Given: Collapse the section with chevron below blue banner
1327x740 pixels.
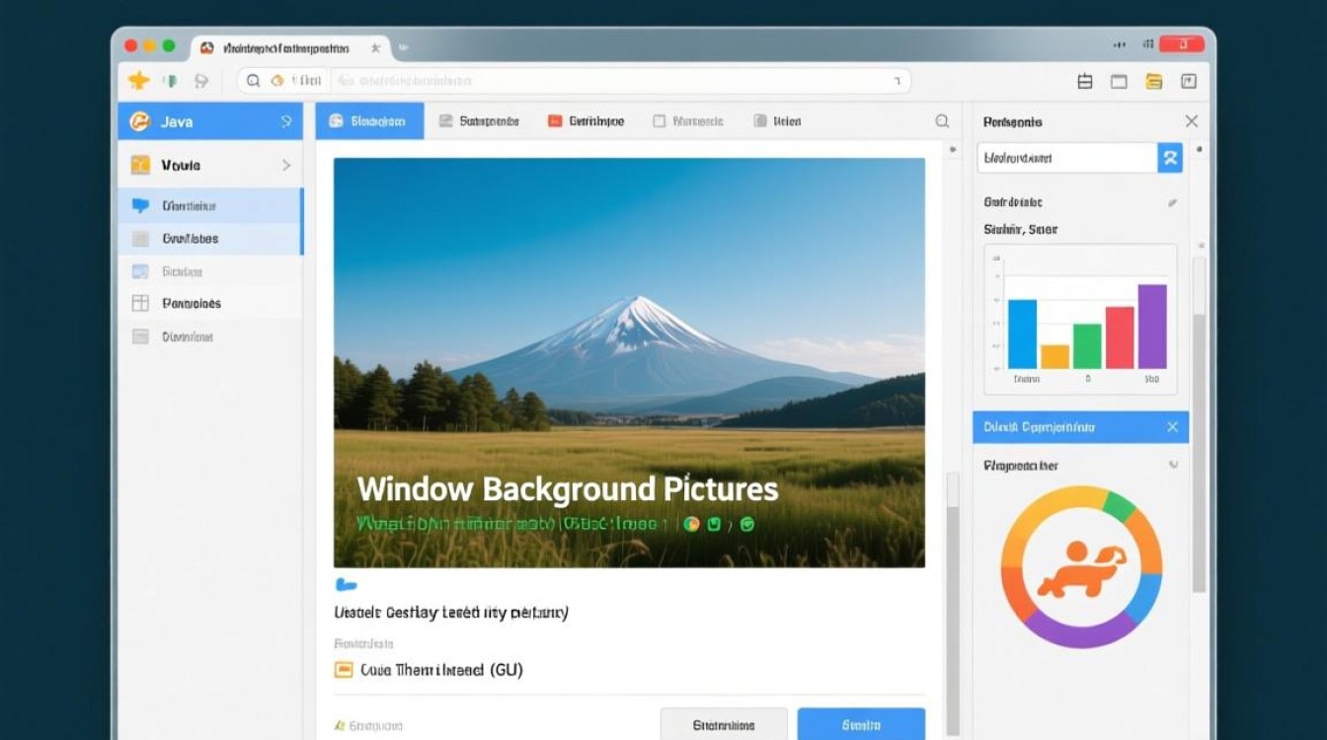Looking at the screenshot, I should coord(1173,464).
